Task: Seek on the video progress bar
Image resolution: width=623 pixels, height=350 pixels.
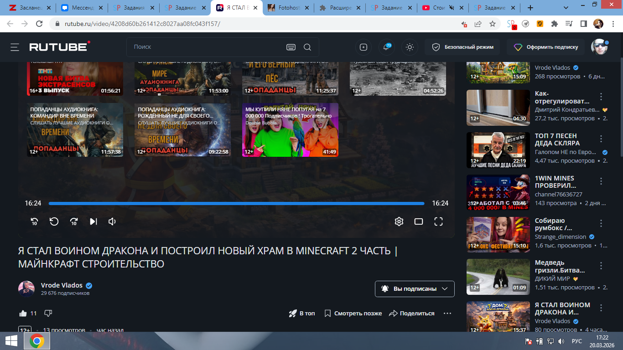Action: [x=236, y=203]
